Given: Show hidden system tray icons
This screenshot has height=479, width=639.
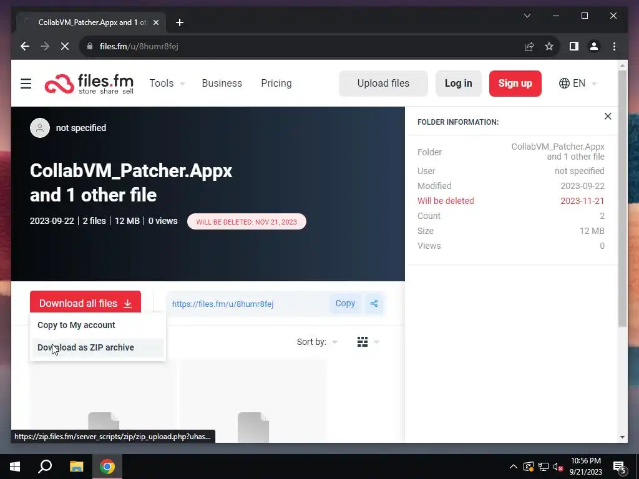Looking at the screenshot, I should click(x=513, y=467).
